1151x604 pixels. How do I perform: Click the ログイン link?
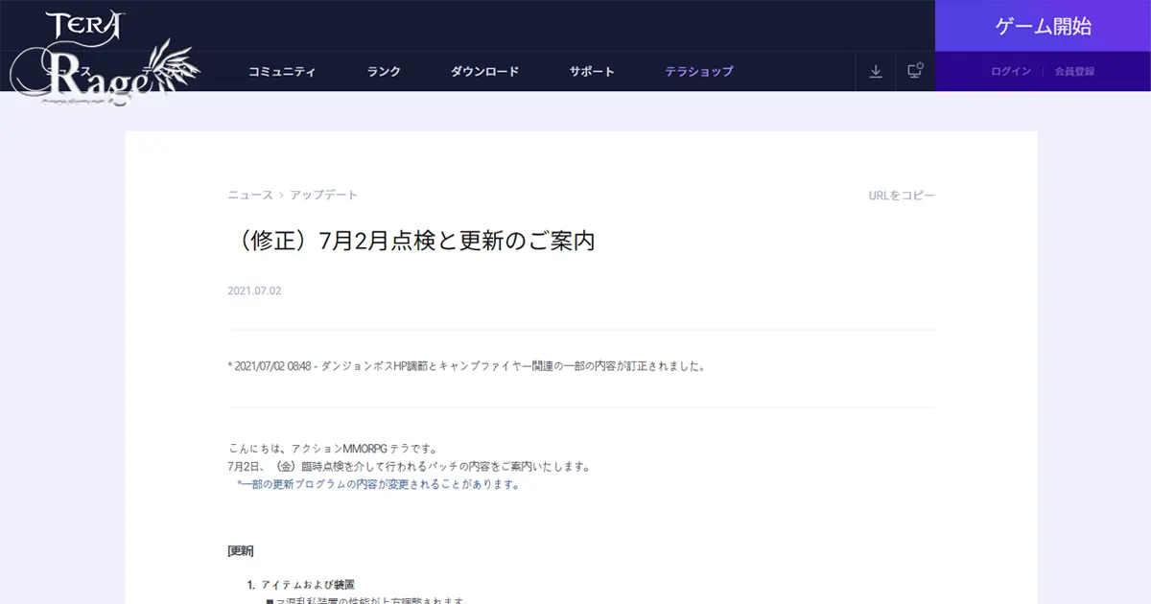[1010, 71]
